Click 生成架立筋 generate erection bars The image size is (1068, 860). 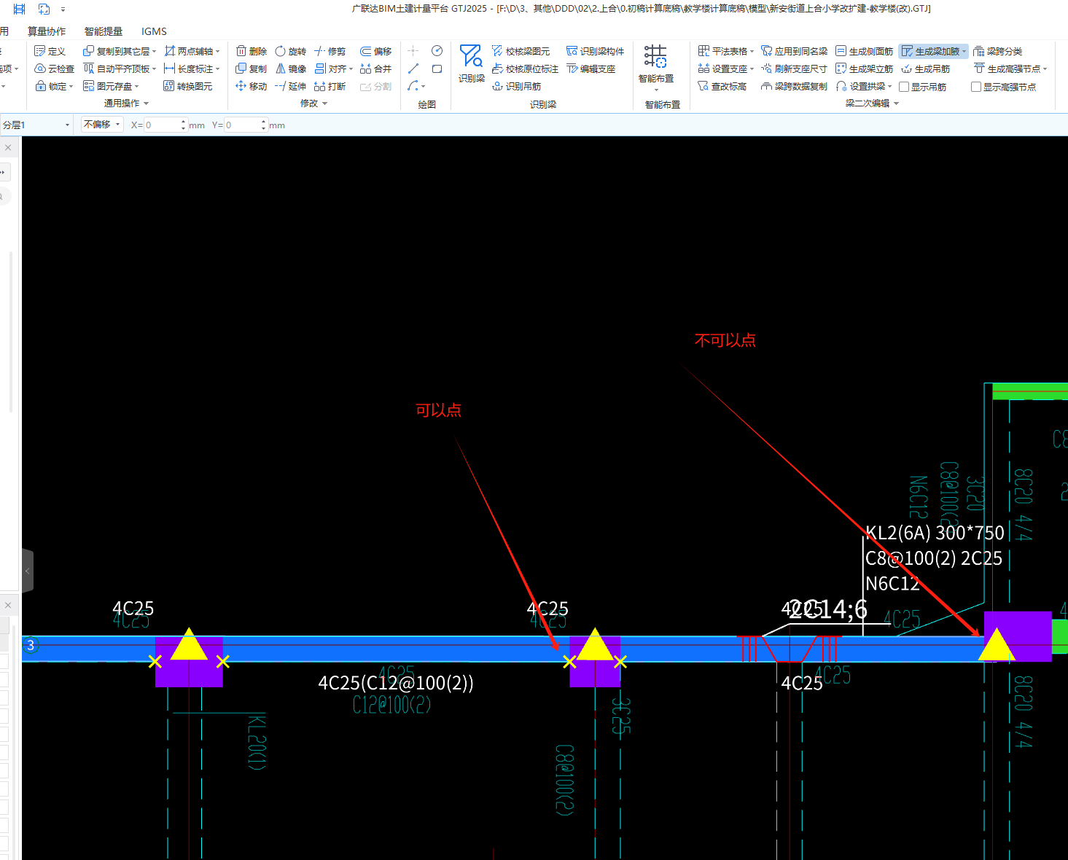click(864, 69)
